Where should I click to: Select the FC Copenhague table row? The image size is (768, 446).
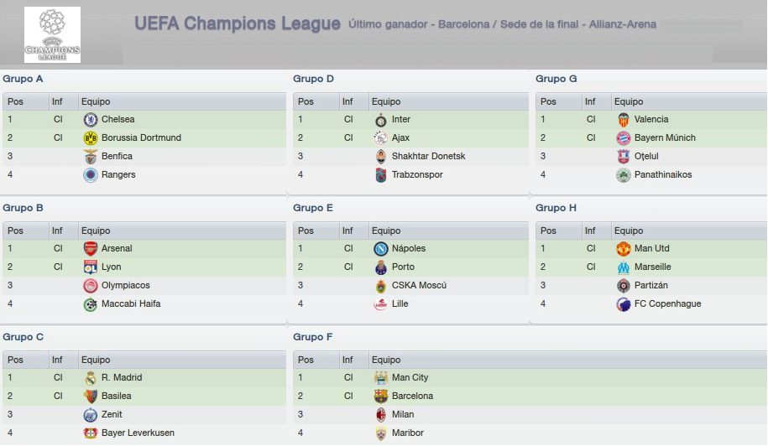point(651,303)
